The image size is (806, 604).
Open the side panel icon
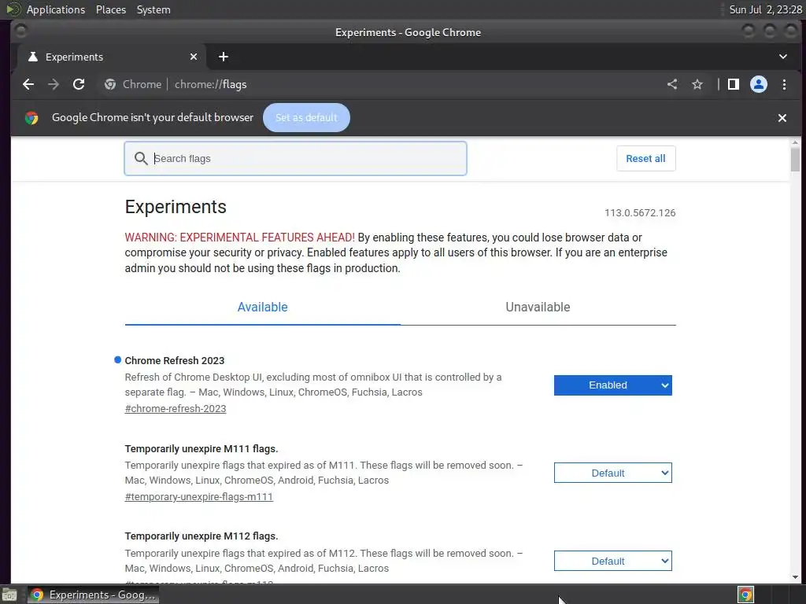click(734, 84)
